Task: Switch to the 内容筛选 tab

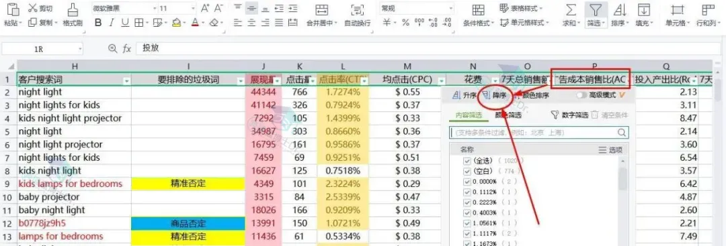Action: pos(469,115)
